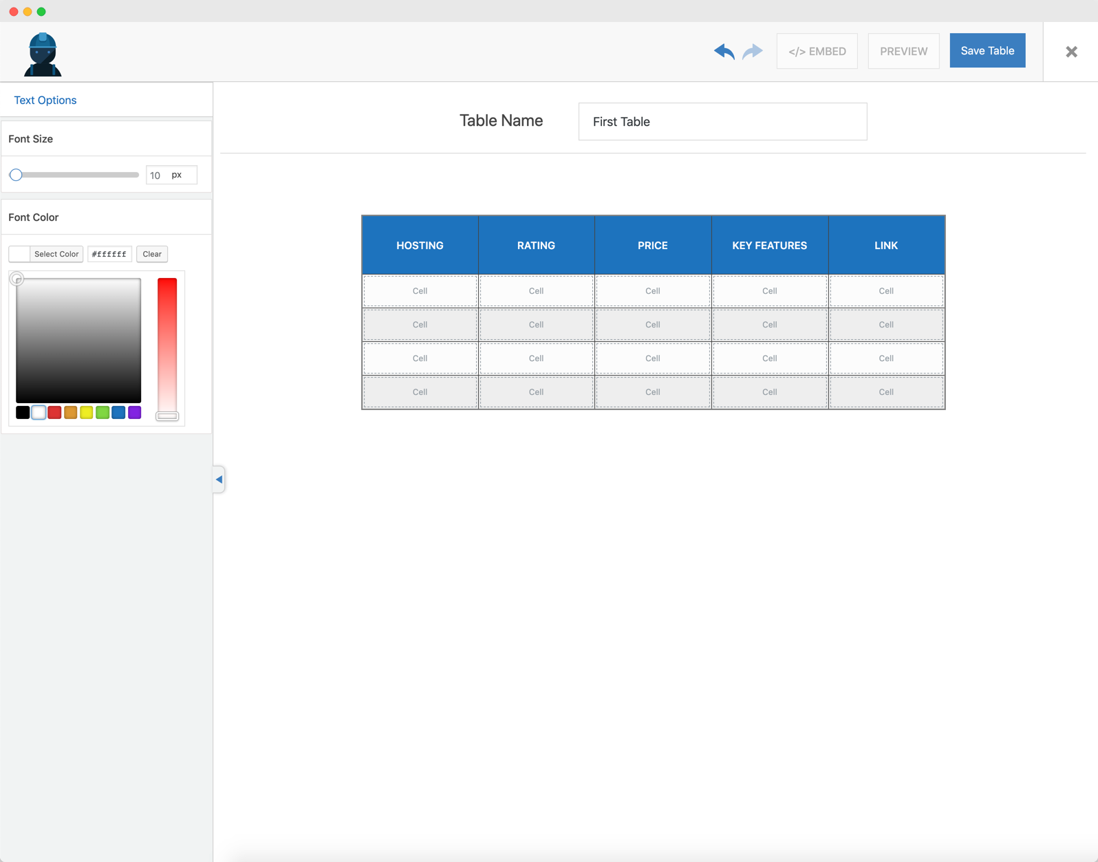Click the font size slider handle
This screenshot has height=862, width=1098.
16,175
